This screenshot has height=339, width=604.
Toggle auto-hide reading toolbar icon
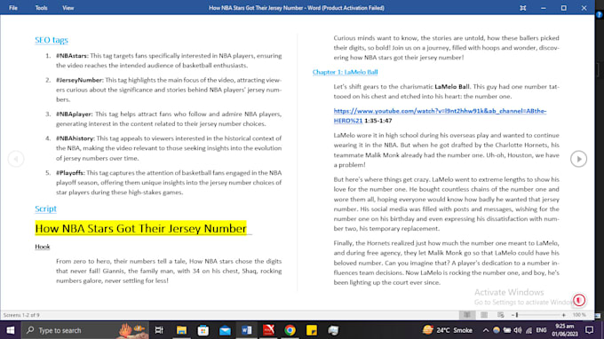click(x=522, y=8)
